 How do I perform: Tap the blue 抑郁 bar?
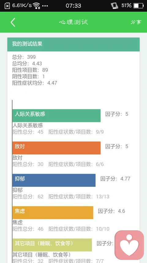(x=54, y=180)
